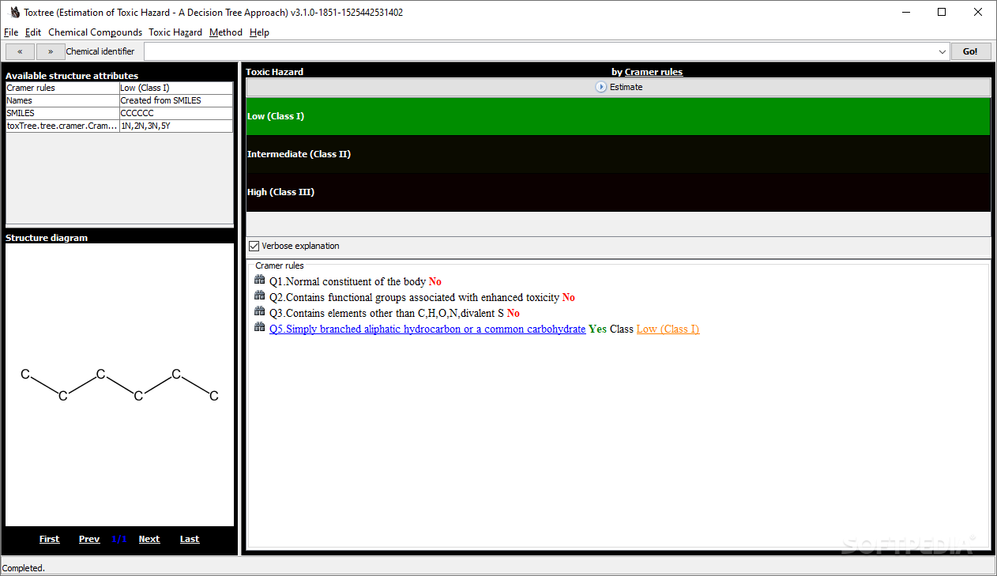This screenshot has width=997, height=576.
Task: Open the Chemical identifier dropdown arrow
Action: point(942,51)
